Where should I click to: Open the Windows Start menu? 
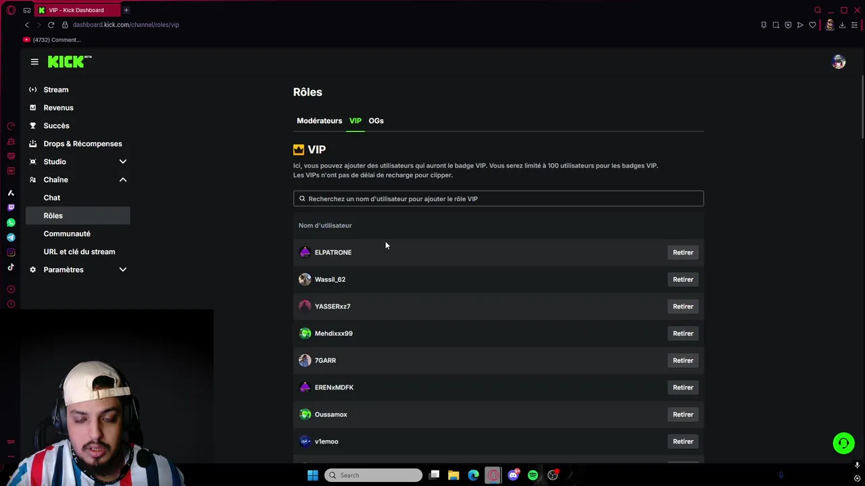[313, 475]
